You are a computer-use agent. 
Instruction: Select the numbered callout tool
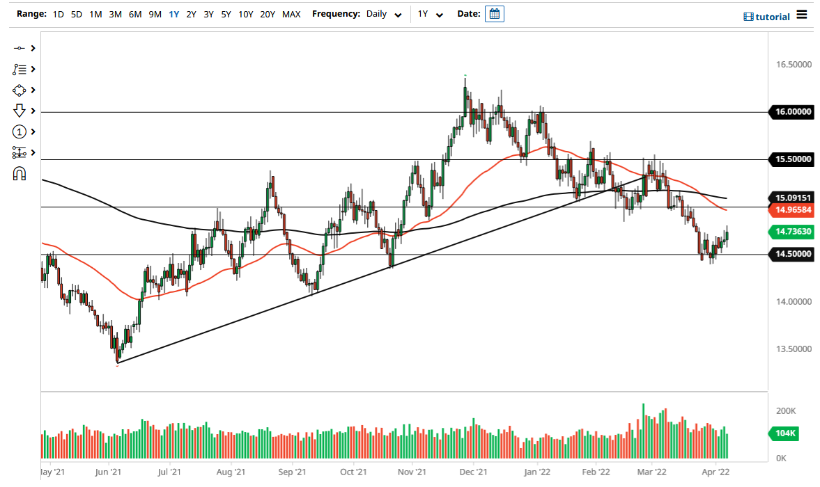[20, 131]
